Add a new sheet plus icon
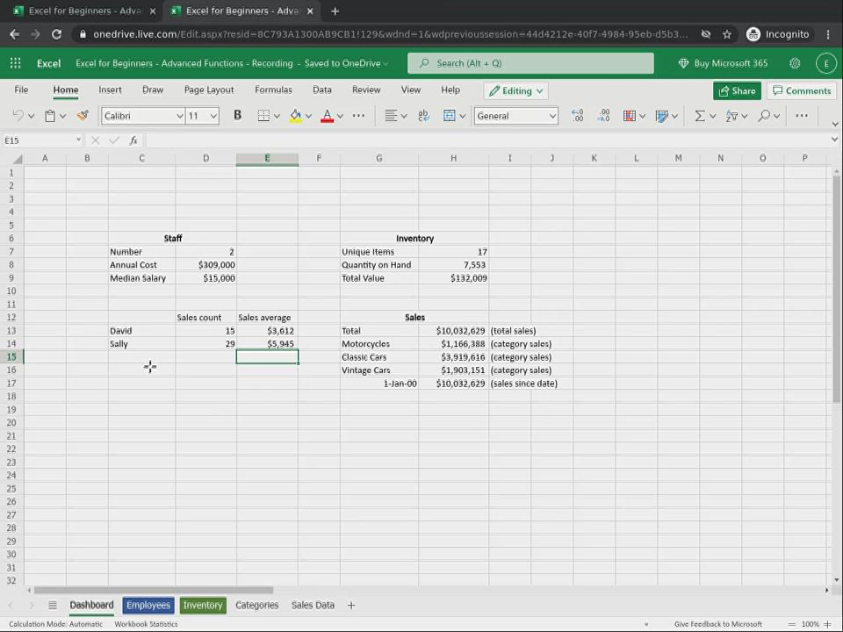843x632 pixels. (351, 605)
